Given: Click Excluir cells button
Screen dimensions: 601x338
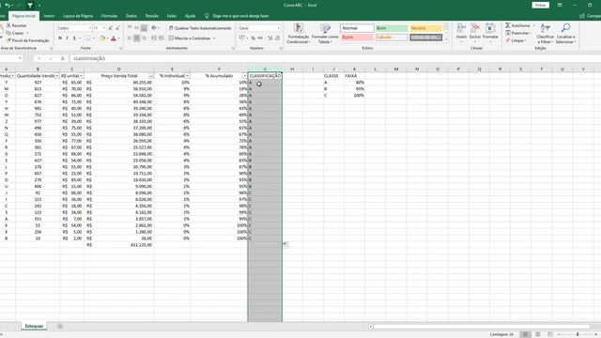Looking at the screenshot, I should [475, 32].
